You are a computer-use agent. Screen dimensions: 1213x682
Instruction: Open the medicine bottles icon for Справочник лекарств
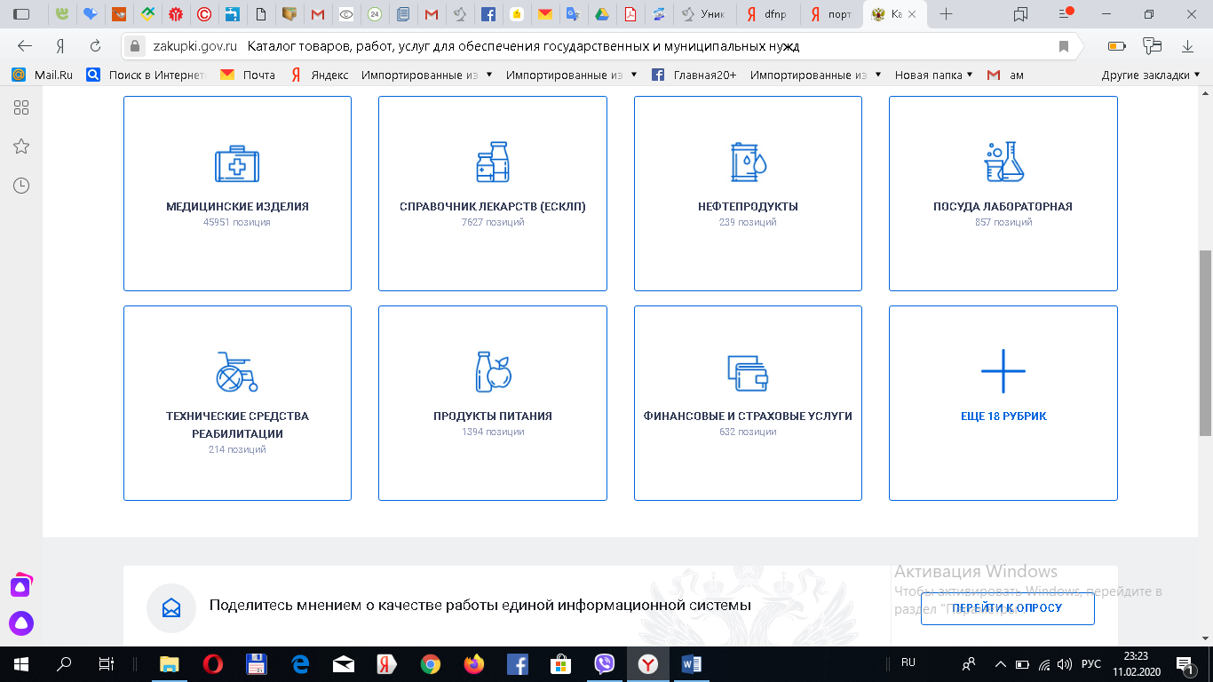pyautogui.click(x=492, y=163)
